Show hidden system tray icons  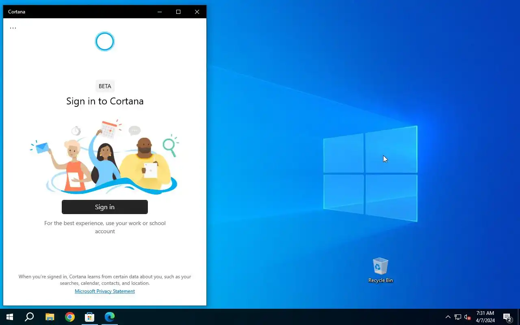pyautogui.click(x=448, y=317)
